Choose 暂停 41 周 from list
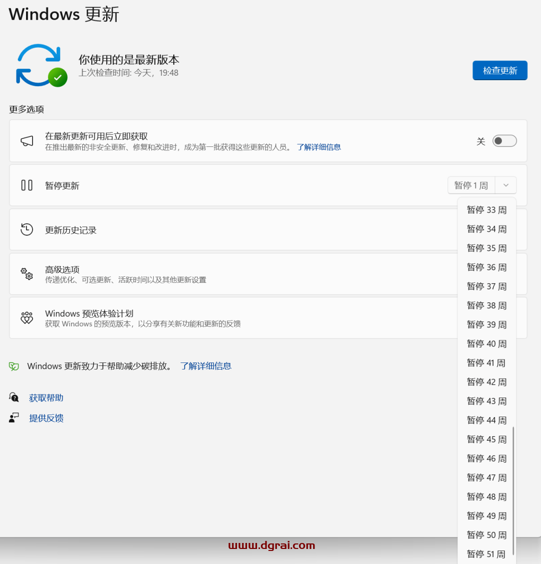The width and height of the screenshot is (541, 564). (487, 362)
